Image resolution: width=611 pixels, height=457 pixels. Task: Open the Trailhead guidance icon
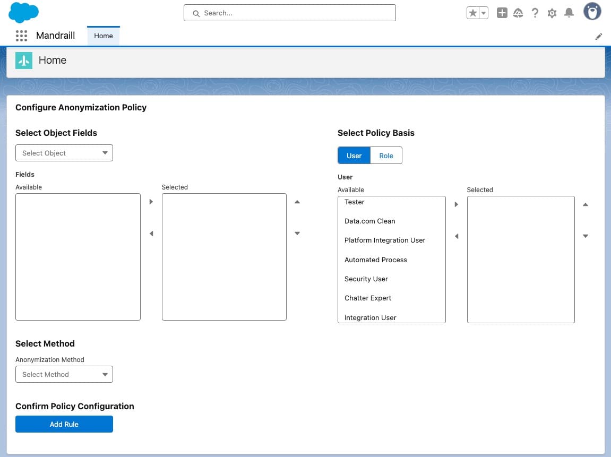pos(518,13)
